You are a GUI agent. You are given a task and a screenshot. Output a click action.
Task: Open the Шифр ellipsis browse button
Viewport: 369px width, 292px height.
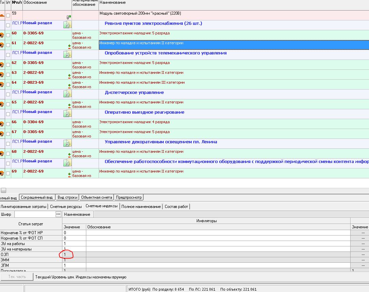pos(58,214)
